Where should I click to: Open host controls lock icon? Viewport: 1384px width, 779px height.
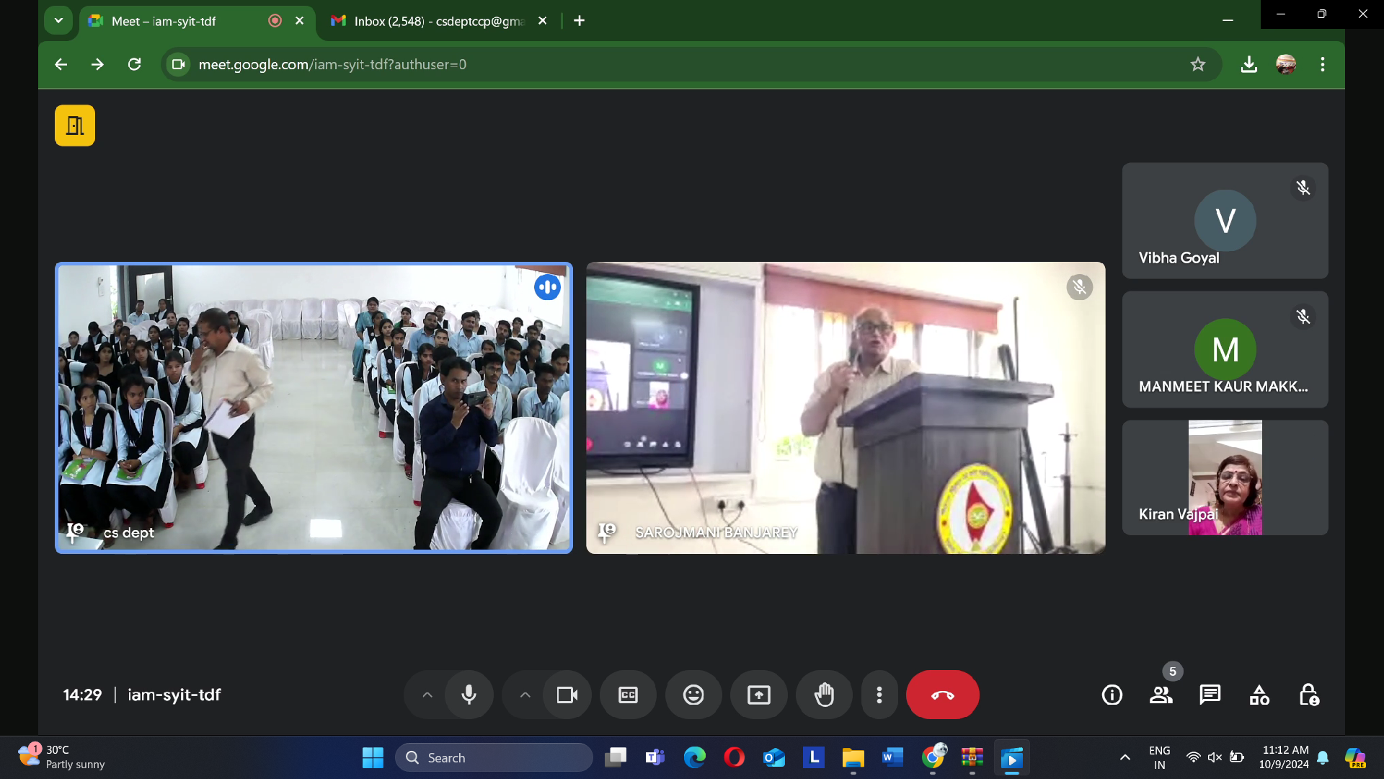[1308, 695]
